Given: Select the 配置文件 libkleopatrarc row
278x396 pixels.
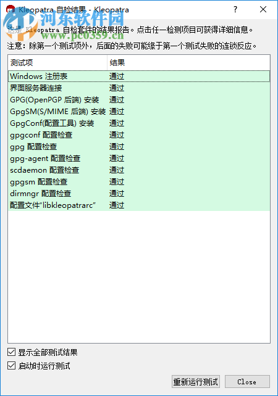Looking at the screenshot, I should coord(139,205).
